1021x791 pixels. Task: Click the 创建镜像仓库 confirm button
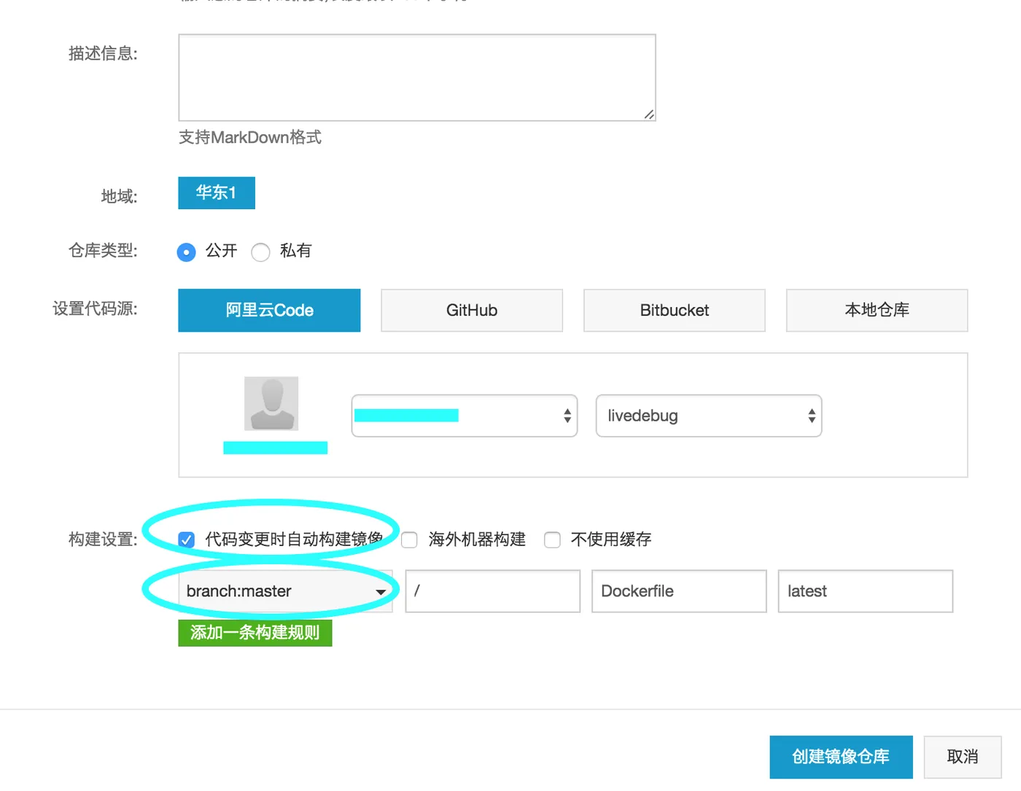[841, 757]
